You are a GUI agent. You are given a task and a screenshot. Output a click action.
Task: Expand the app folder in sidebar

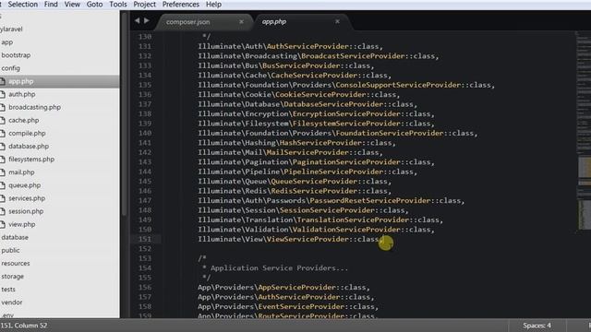[x=7, y=42]
